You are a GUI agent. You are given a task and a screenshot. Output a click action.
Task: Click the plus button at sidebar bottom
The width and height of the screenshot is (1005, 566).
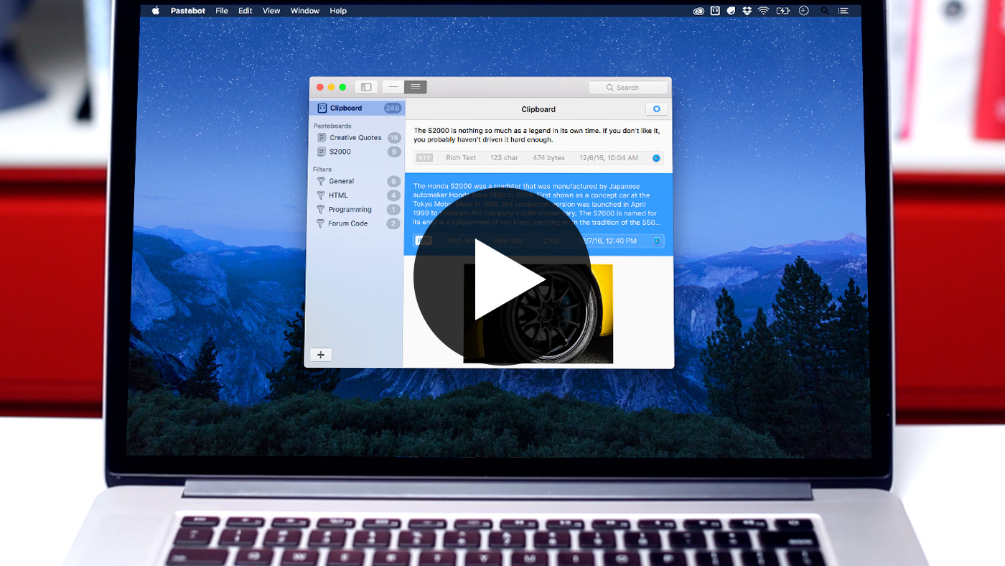[320, 355]
